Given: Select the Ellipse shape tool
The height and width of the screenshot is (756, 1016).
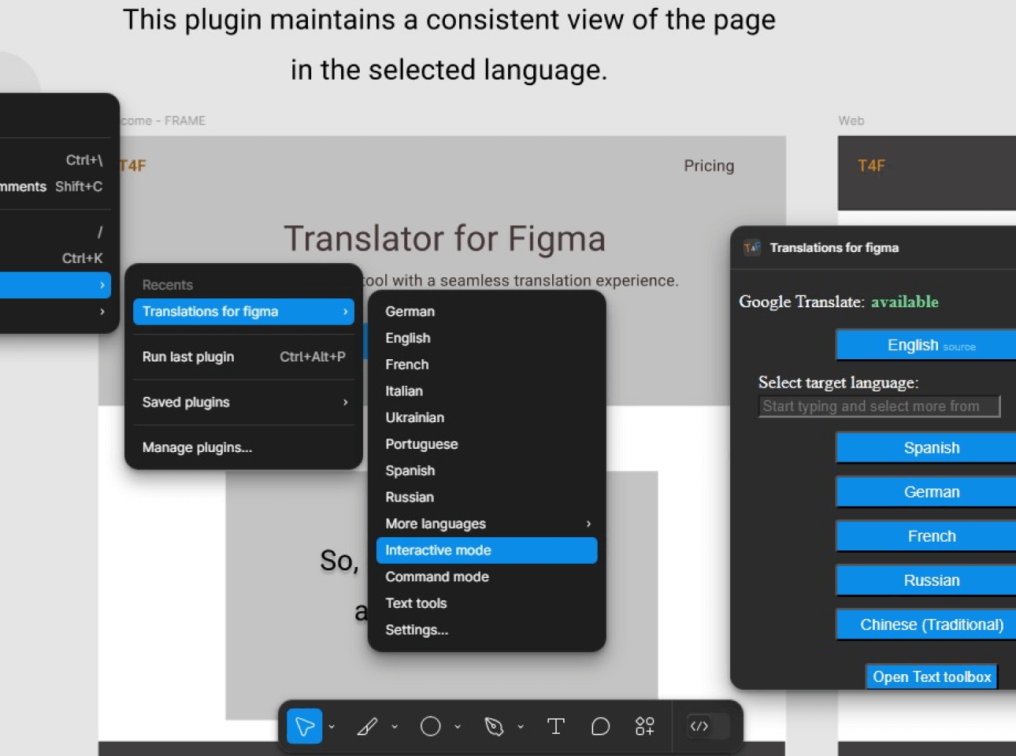Looking at the screenshot, I should 430,726.
